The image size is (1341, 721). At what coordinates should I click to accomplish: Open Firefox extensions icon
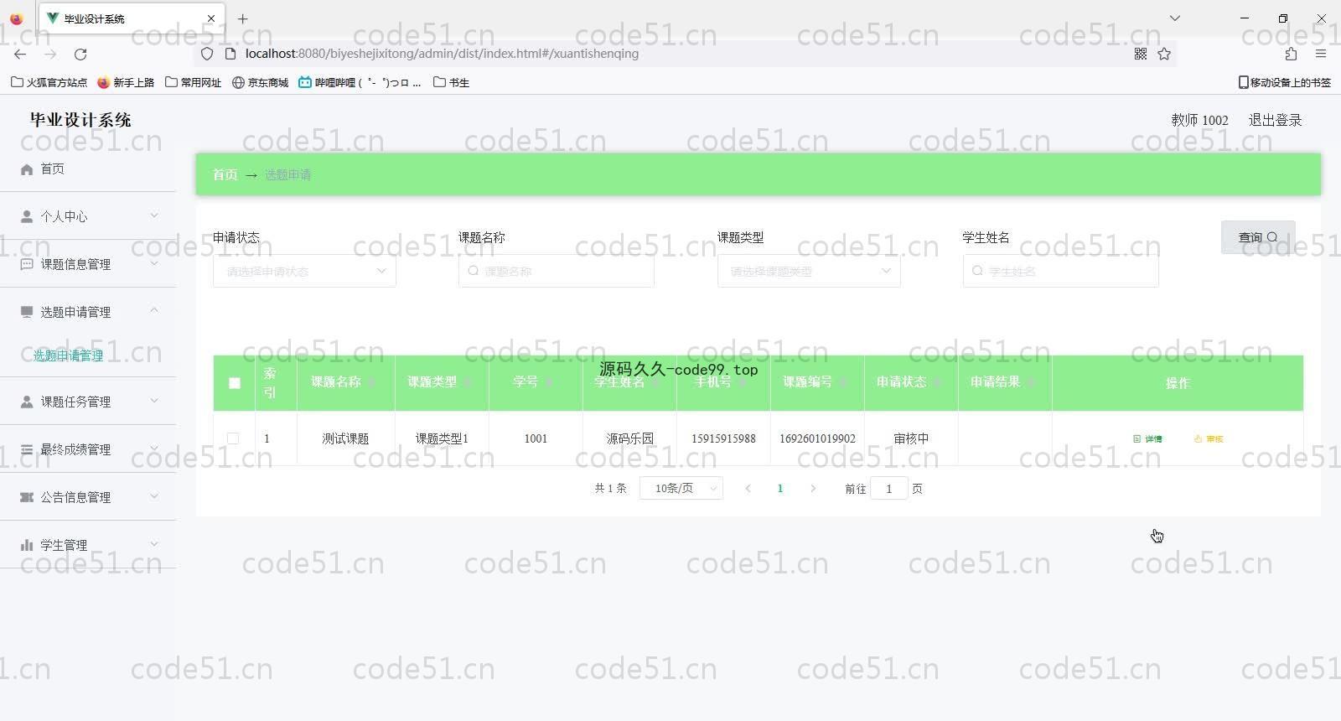[x=1291, y=54]
